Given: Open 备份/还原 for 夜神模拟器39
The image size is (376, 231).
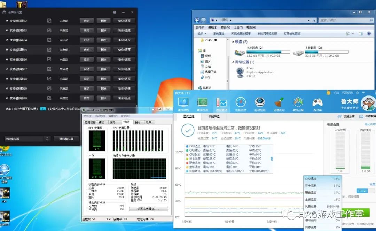Looking at the screenshot, I should coord(124,88).
